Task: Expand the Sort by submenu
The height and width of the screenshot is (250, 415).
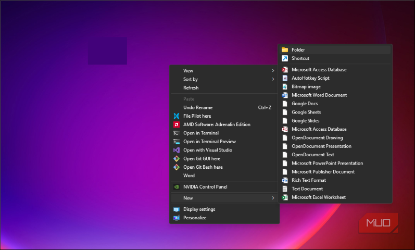Action: pyautogui.click(x=224, y=79)
